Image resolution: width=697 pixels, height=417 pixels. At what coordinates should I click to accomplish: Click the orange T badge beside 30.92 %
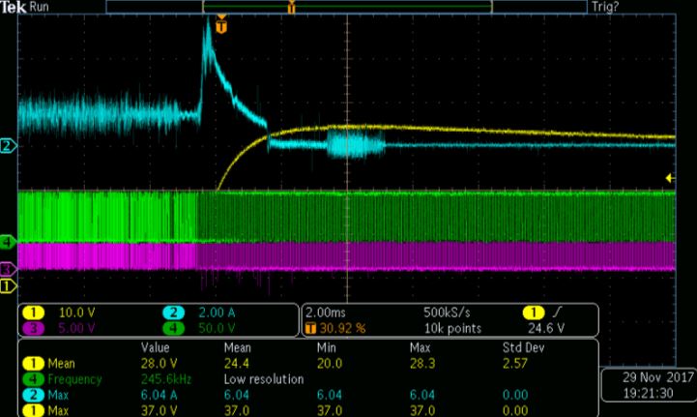[x=310, y=329]
